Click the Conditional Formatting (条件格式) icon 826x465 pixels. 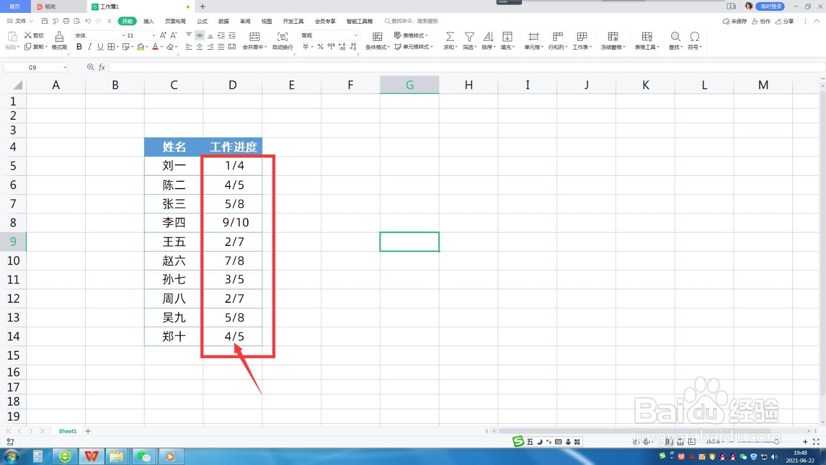tap(377, 37)
